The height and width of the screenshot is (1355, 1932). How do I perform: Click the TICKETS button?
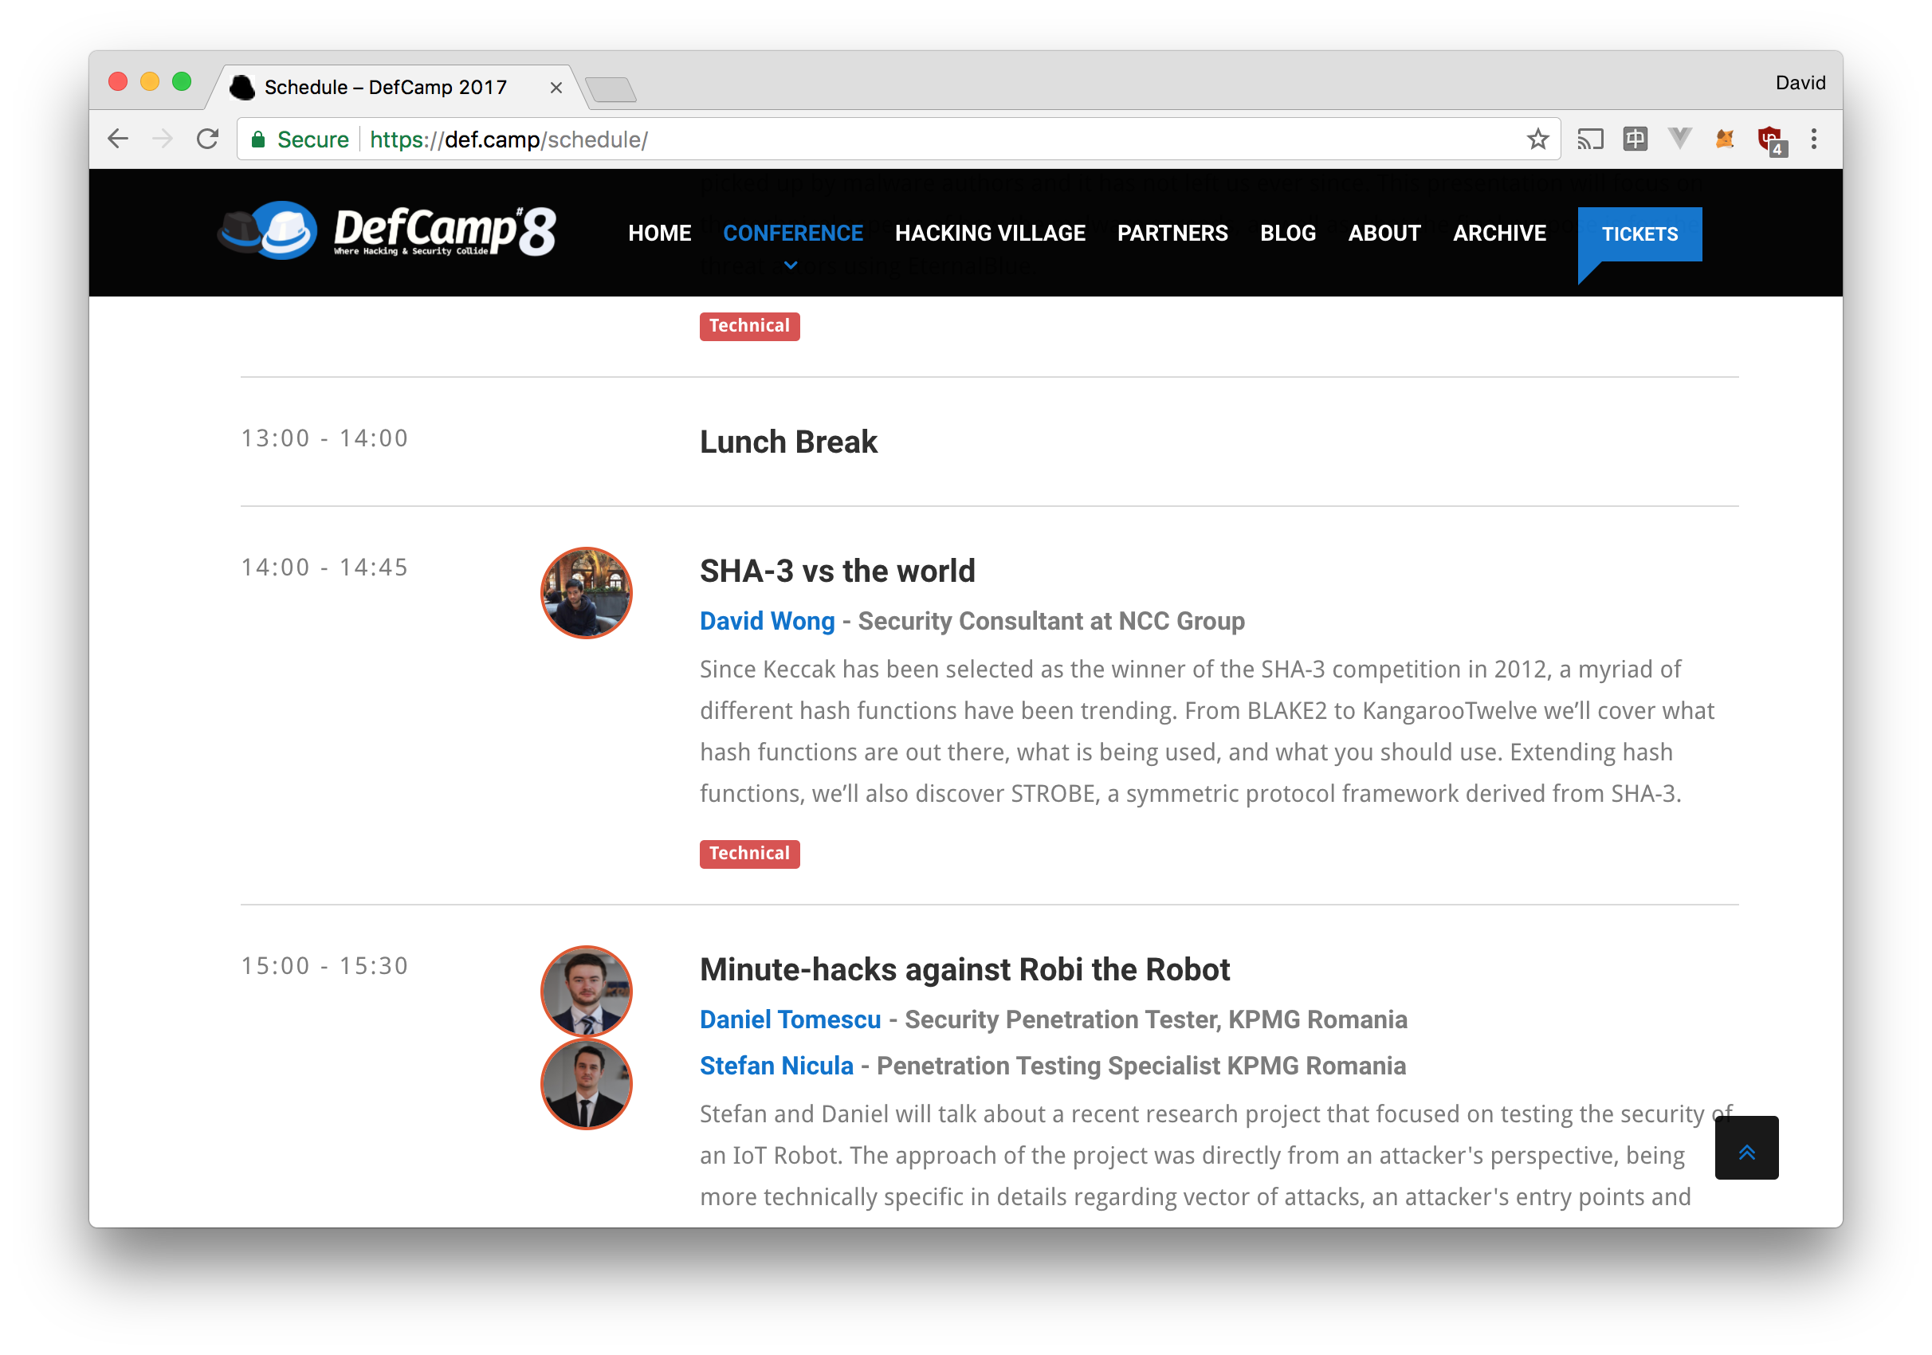[1639, 234]
